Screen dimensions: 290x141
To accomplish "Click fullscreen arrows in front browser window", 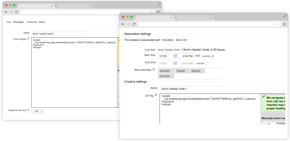I will [x=285, y=16].
